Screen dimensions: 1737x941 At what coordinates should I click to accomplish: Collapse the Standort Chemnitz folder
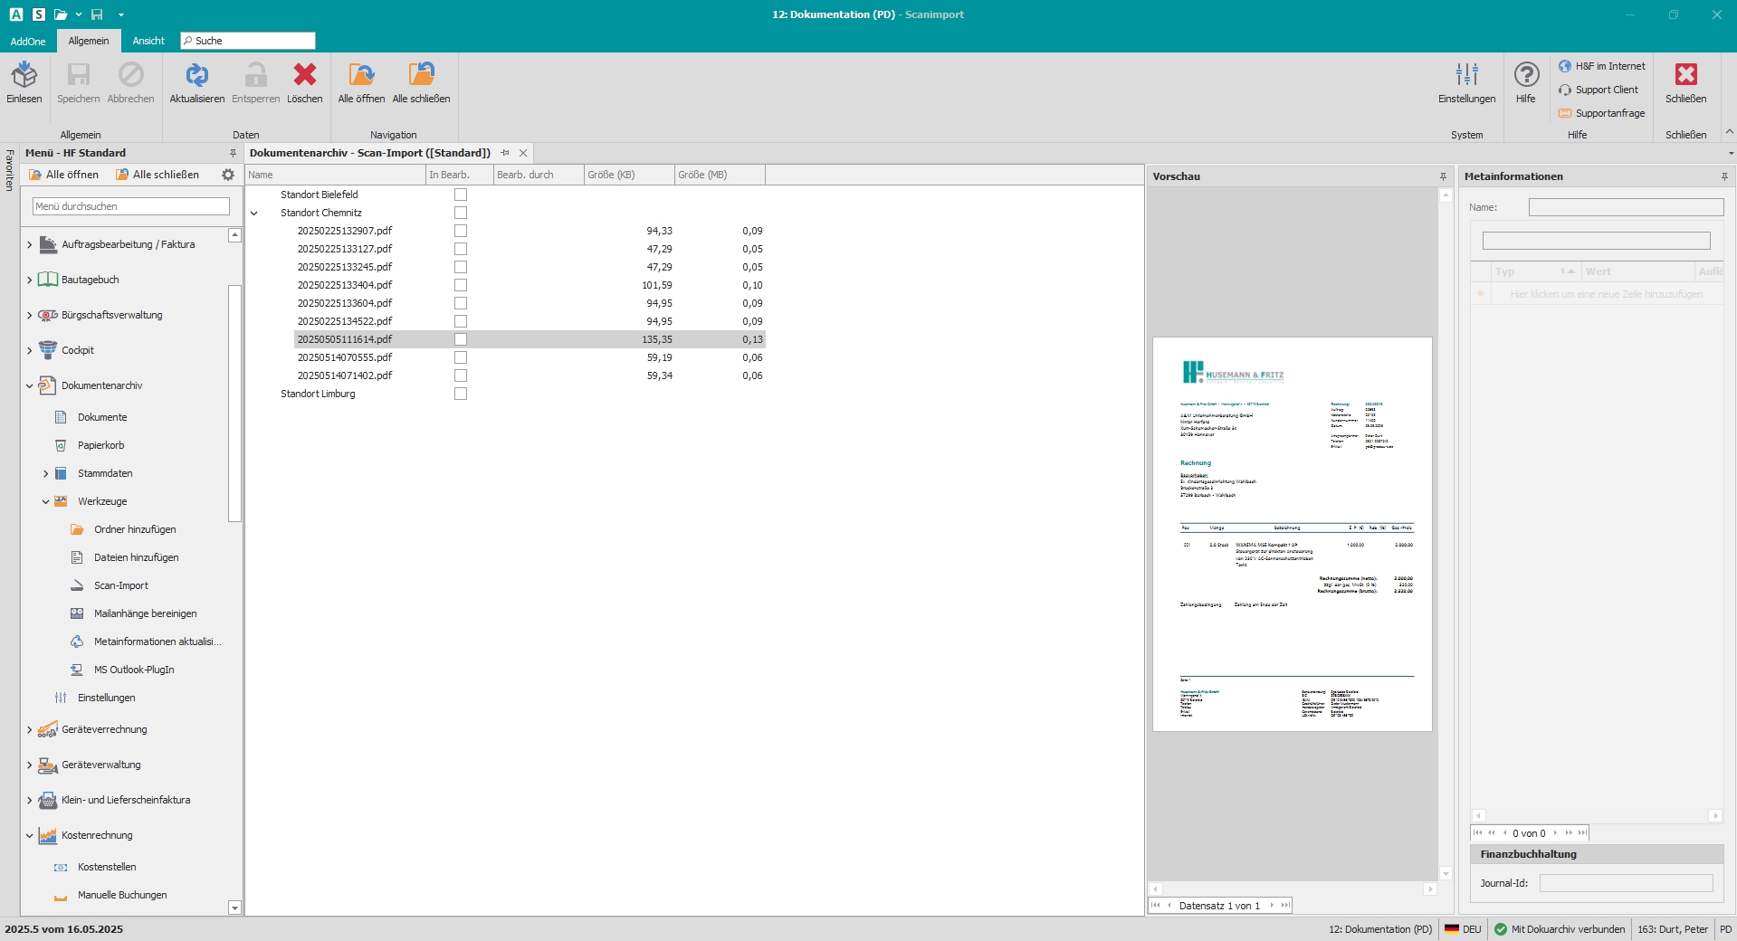(255, 213)
